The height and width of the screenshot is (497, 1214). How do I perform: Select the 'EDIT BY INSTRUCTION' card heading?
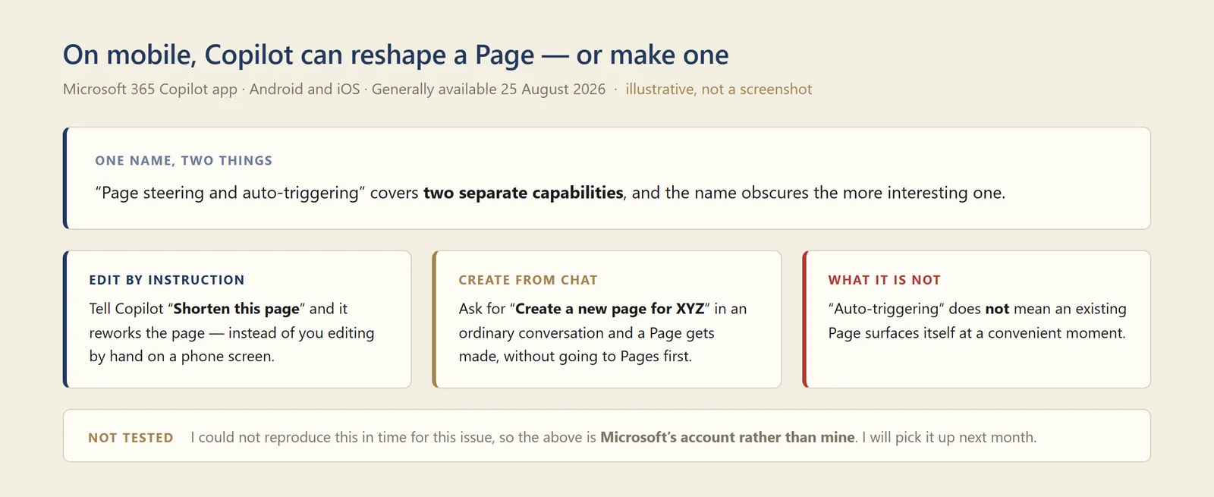click(x=167, y=280)
